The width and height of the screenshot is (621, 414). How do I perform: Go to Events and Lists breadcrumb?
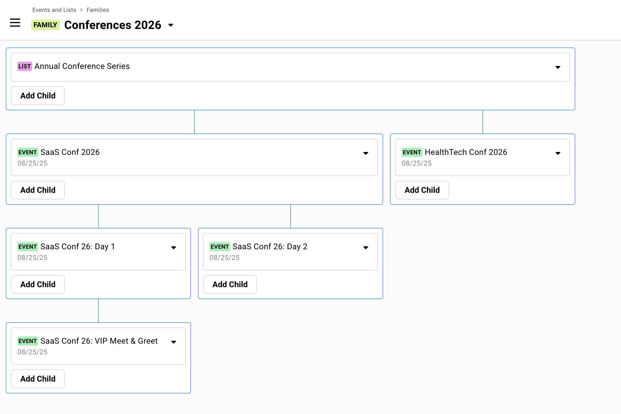pyautogui.click(x=54, y=10)
